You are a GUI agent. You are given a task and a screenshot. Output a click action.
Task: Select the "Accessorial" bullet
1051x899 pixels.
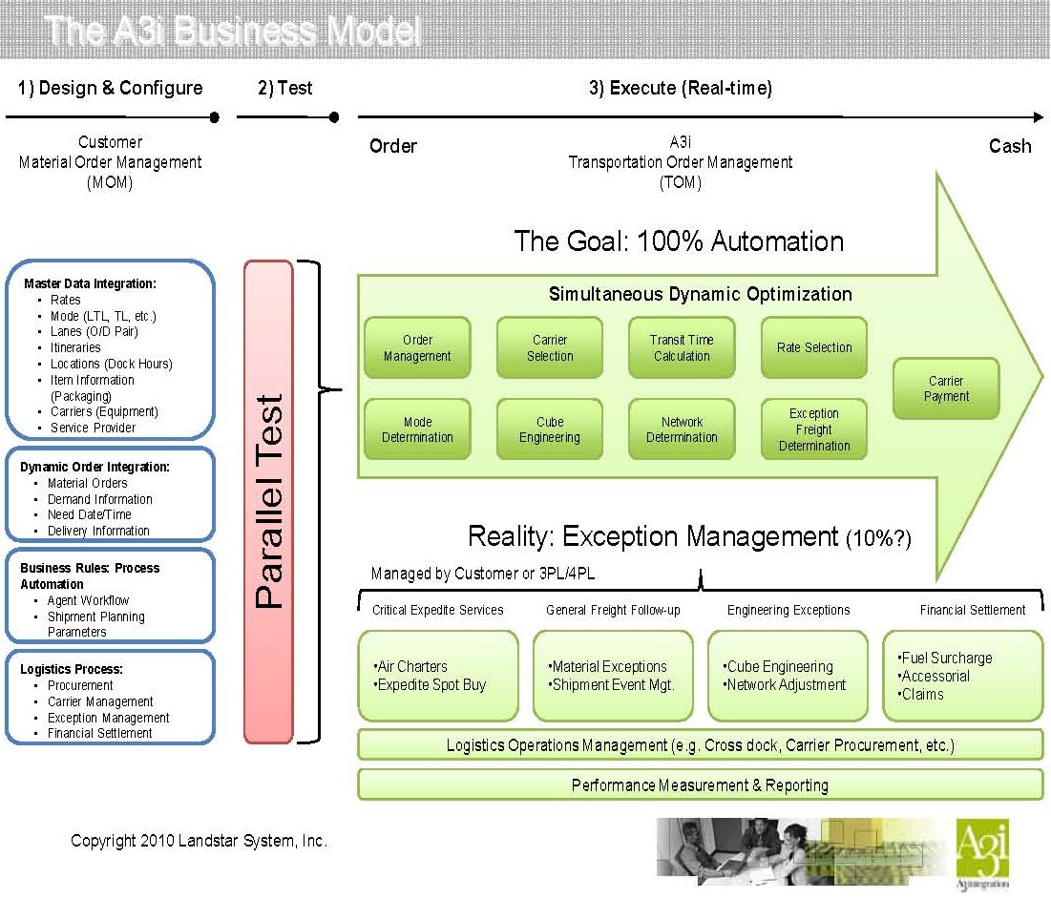point(933,676)
